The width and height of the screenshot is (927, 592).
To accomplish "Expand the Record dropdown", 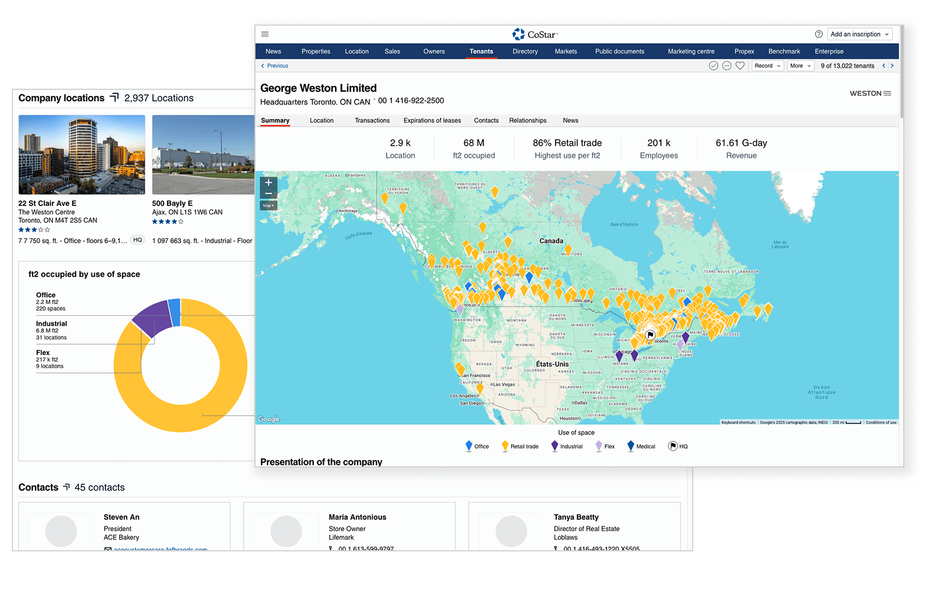I will coord(767,66).
